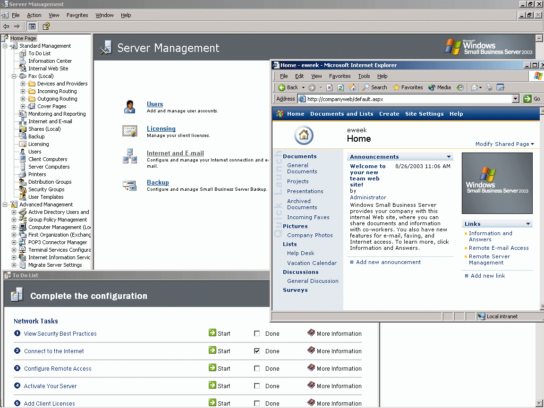Open the Window menu in Server Management
Screen dimensions: 544x408
[104, 15]
